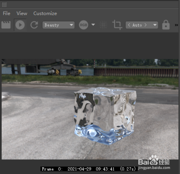Open the File menu

click(x=7, y=14)
